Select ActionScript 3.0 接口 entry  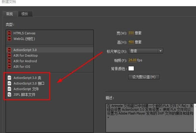pos(50,83)
